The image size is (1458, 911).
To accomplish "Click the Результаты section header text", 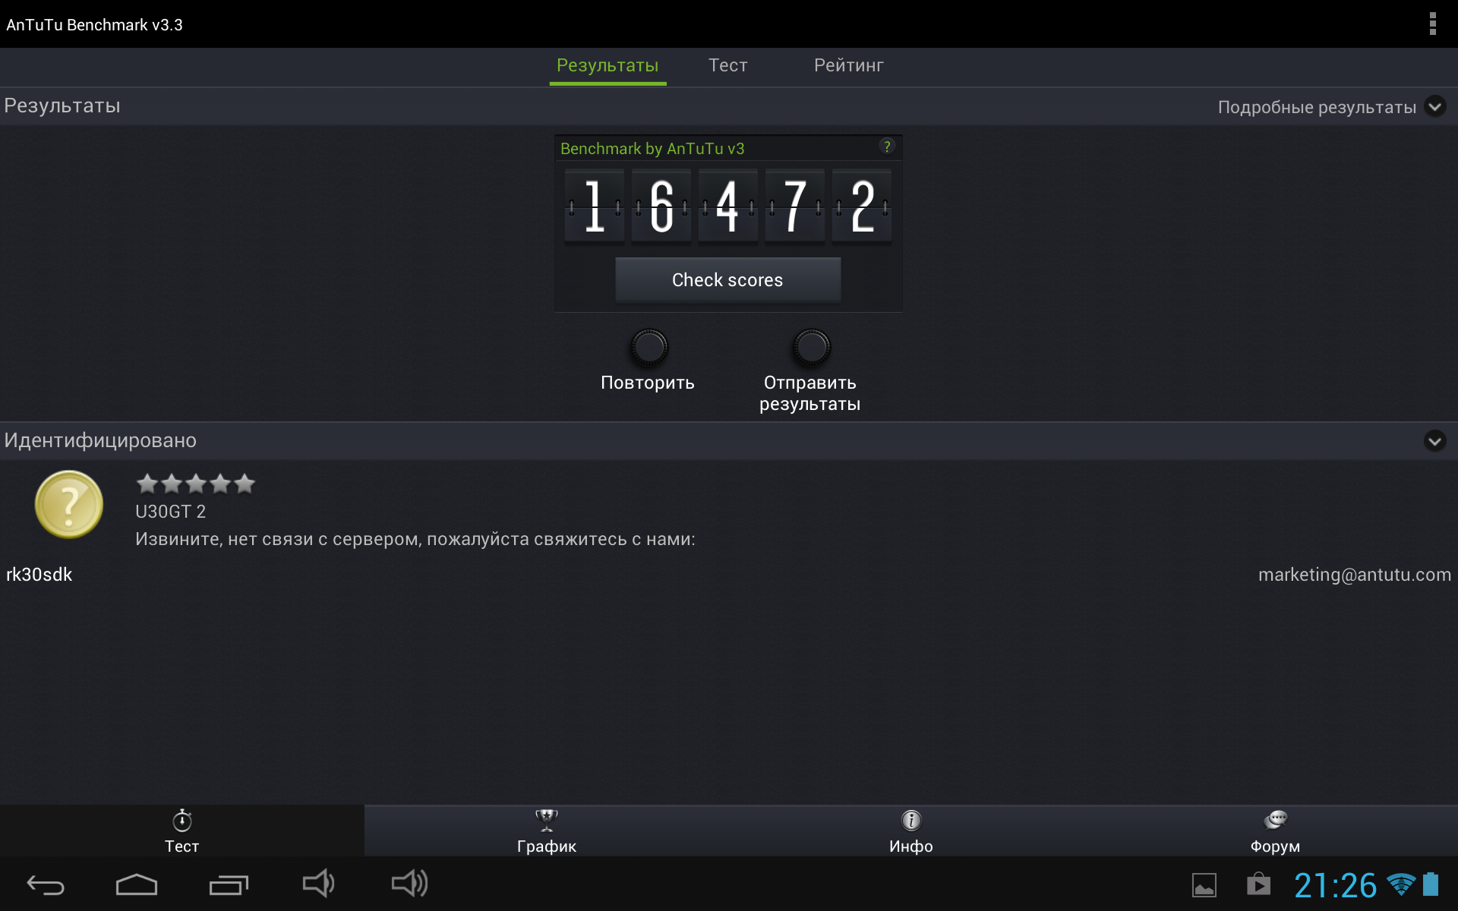I will [62, 106].
